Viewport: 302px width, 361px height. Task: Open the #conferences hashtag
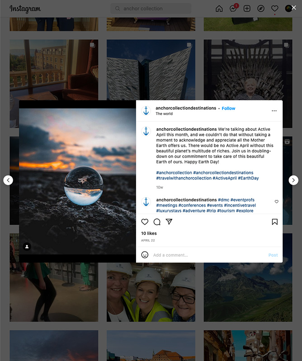pos(192,205)
